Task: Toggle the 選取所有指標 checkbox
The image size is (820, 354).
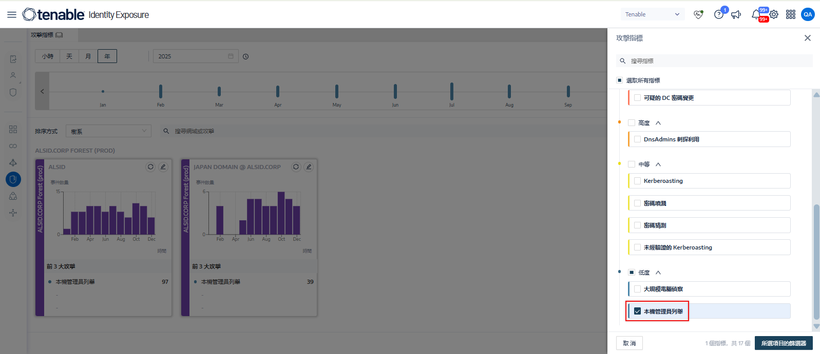Action: [620, 80]
